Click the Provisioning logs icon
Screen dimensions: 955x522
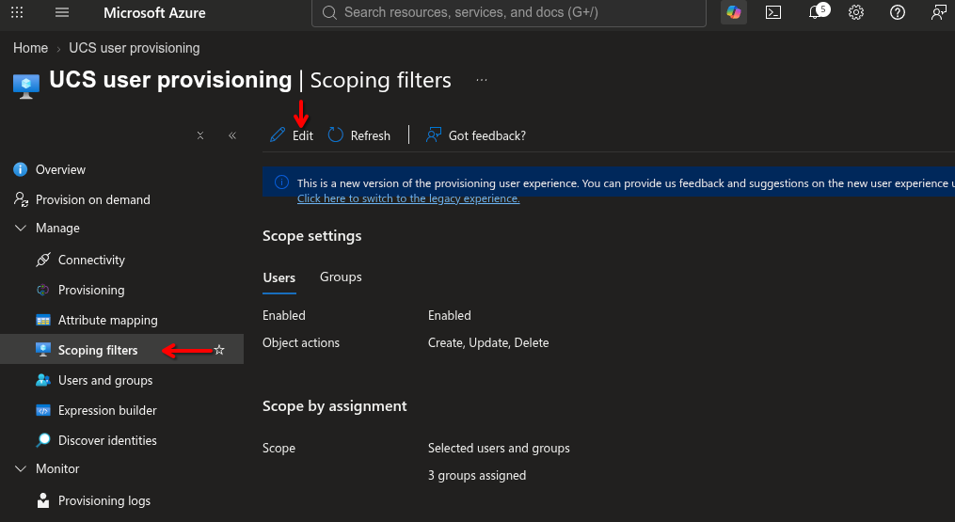click(x=42, y=500)
